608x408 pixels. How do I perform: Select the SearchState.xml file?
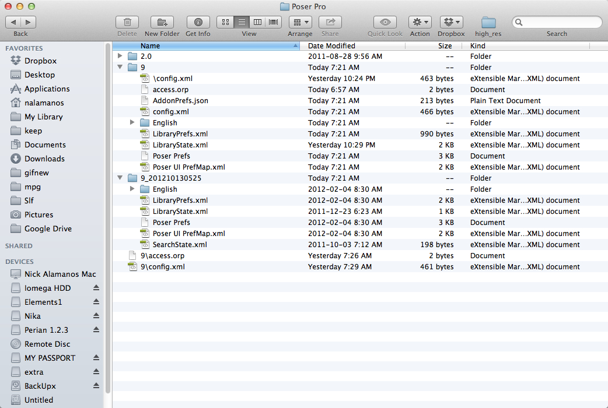[180, 244]
